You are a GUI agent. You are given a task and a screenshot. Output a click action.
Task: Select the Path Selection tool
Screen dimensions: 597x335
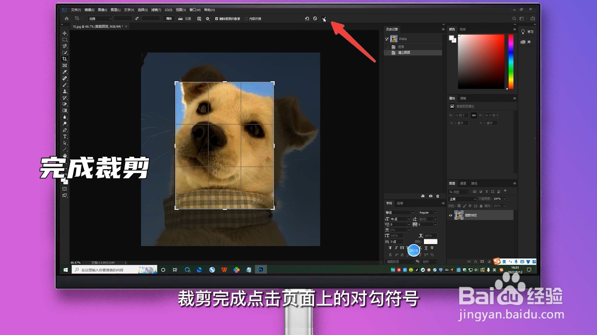pyautogui.click(x=65, y=143)
